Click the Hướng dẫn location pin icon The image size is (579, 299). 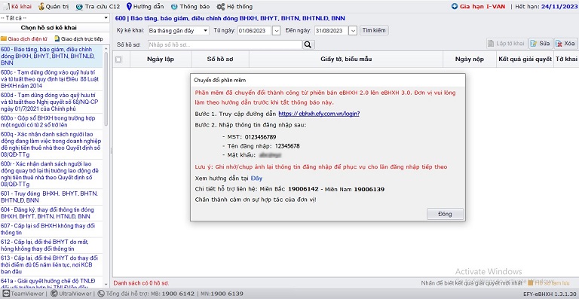[129, 6]
